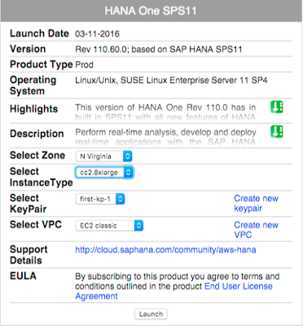Click the Launch Date label
303x326 pixels.
coord(39,33)
